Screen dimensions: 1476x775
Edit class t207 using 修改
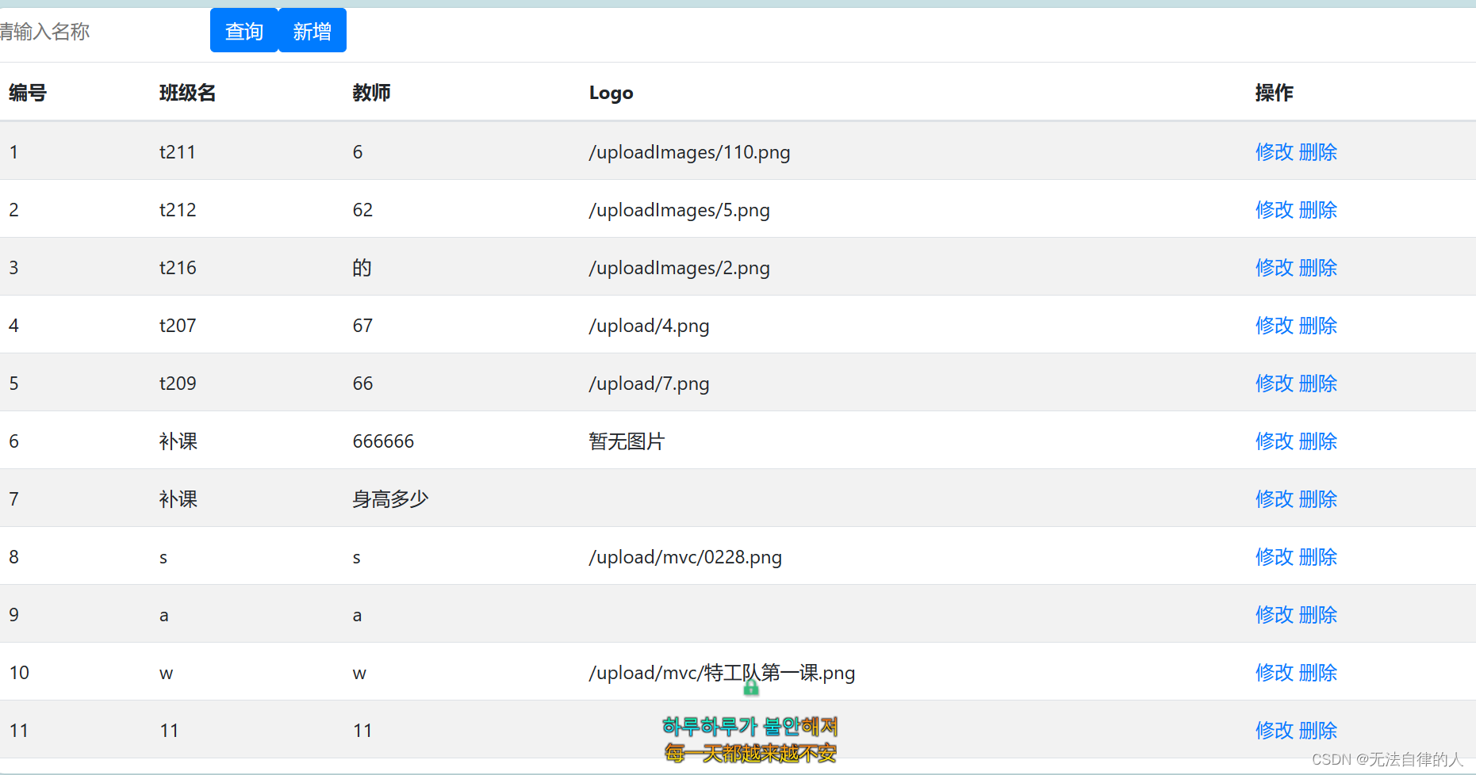coord(1275,325)
